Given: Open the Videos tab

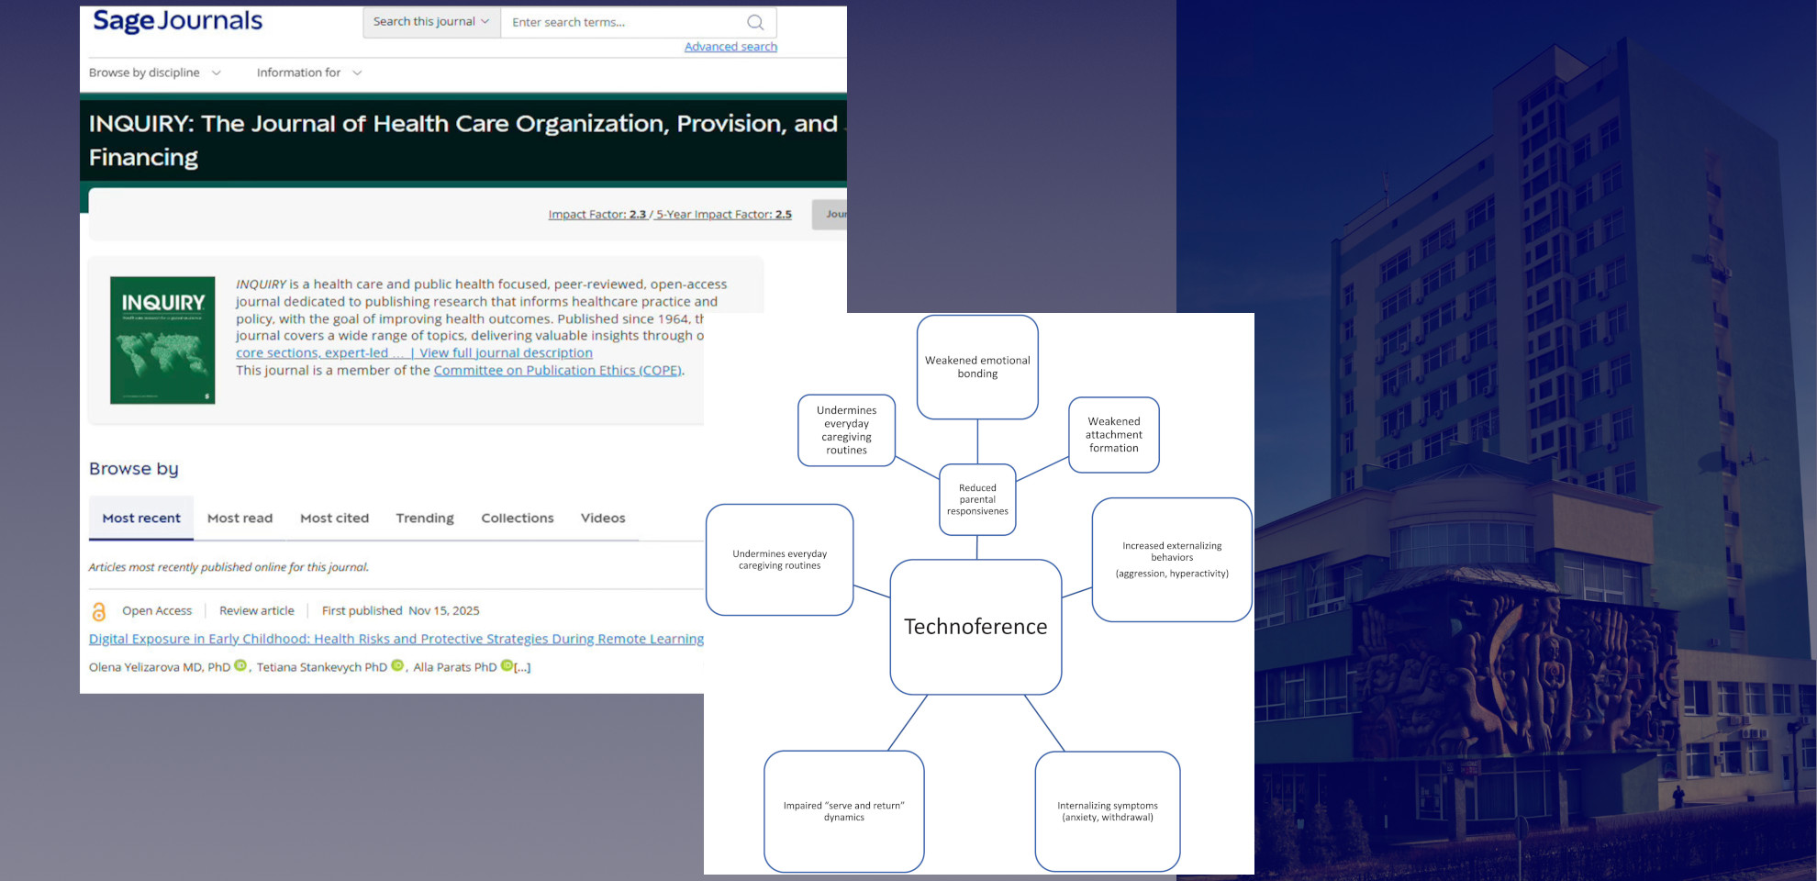Looking at the screenshot, I should click(603, 519).
